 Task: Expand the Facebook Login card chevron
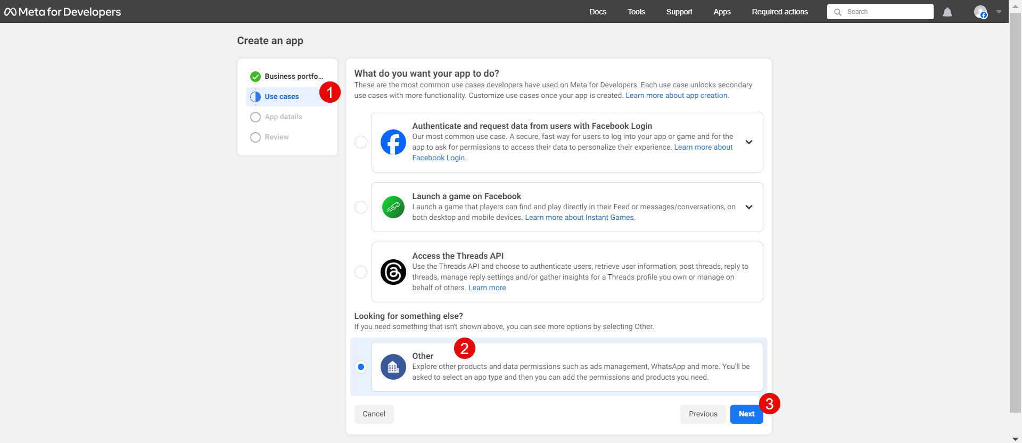click(749, 142)
